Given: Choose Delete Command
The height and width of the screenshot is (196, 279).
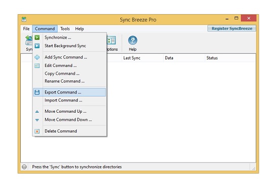Looking at the screenshot, I should 69,131.
